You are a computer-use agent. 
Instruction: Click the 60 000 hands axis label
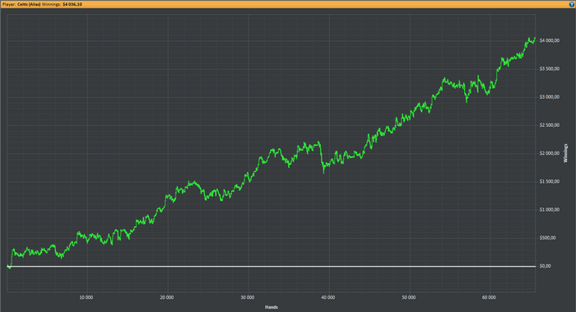tap(489, 297)
